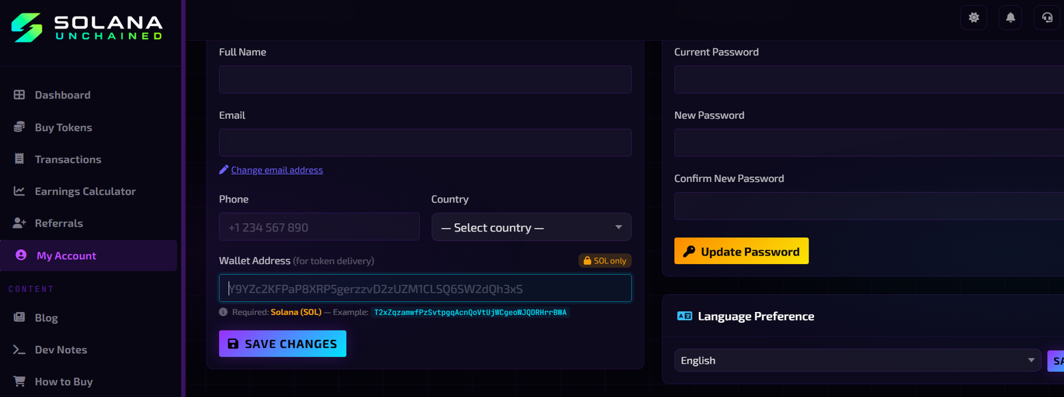
Task: Open support headset icon
Action: 1047,17
